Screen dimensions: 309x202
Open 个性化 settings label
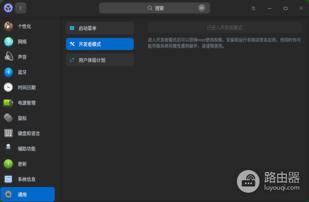point(24,26)
